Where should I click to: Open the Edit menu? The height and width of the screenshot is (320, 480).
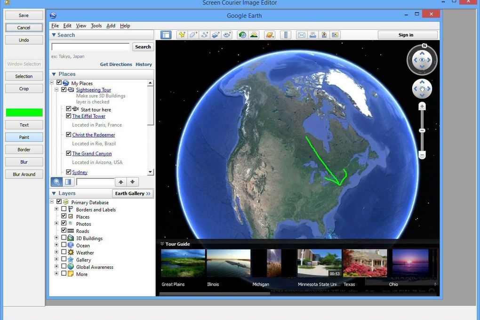pos(67,26)
